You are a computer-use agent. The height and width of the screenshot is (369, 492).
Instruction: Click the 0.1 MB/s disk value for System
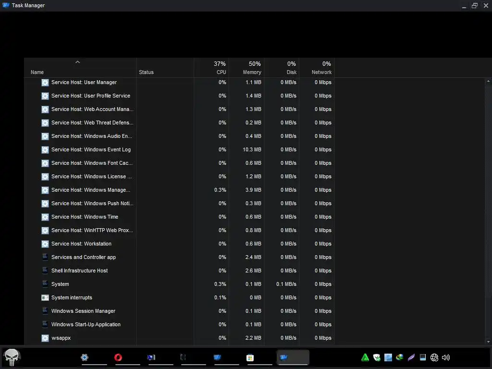(x=286, y=284)
